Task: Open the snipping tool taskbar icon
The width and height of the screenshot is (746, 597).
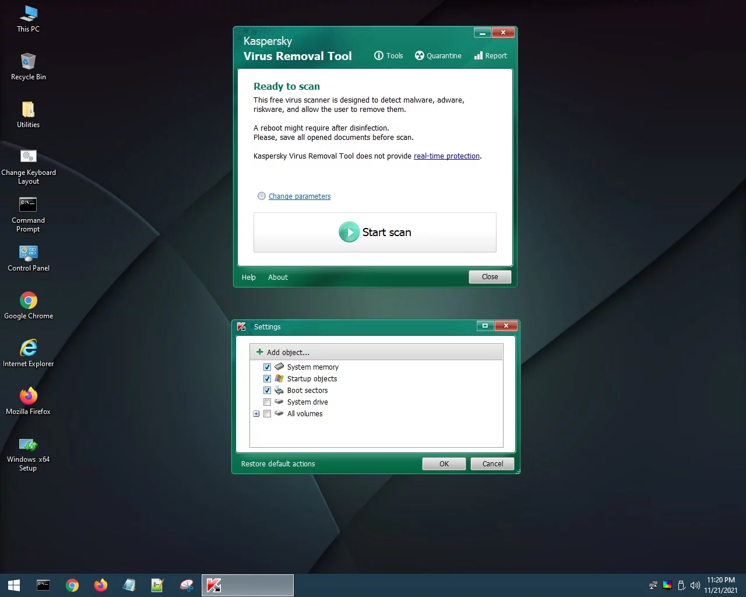Action: (x=186, y=585)
